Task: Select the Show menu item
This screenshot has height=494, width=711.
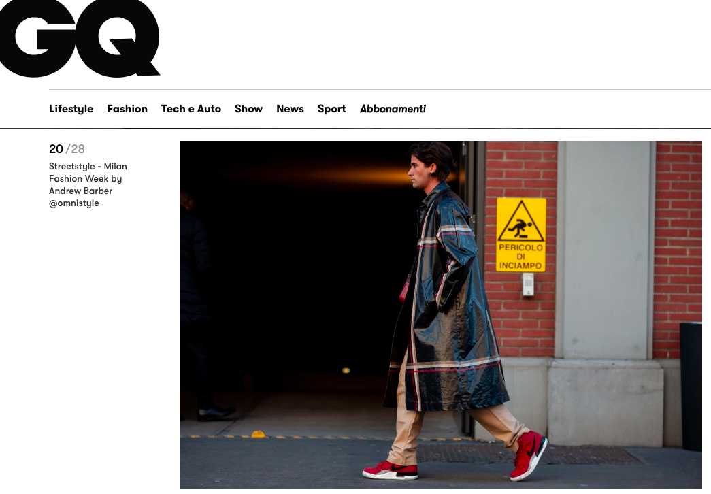Action: pos(248,109)
